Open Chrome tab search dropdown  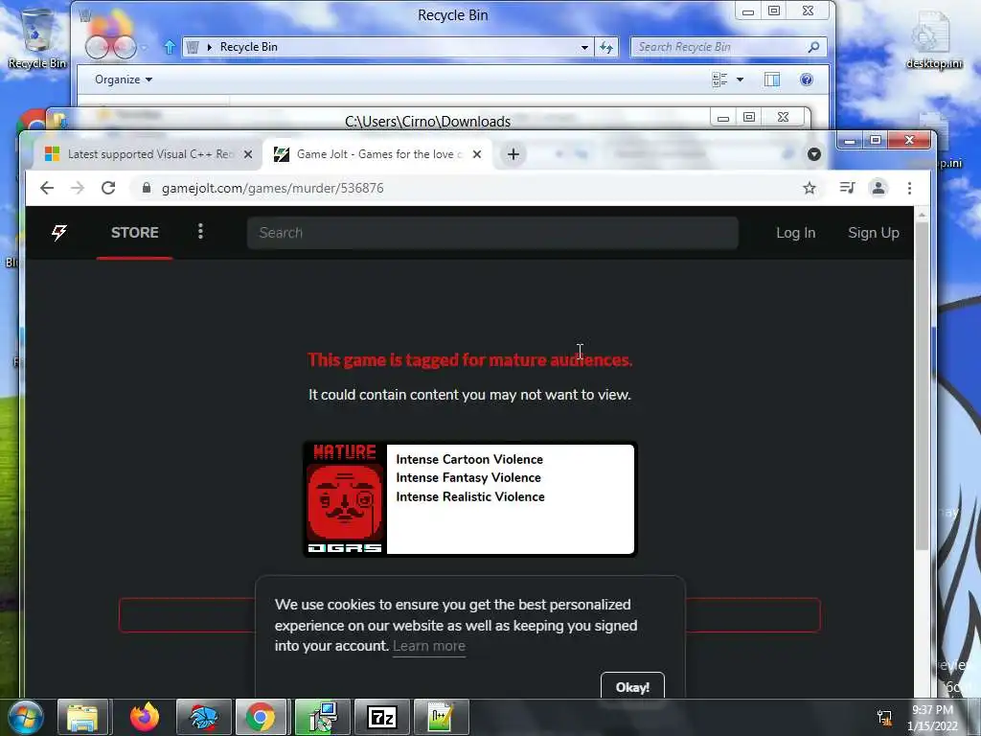coord(814,154)
